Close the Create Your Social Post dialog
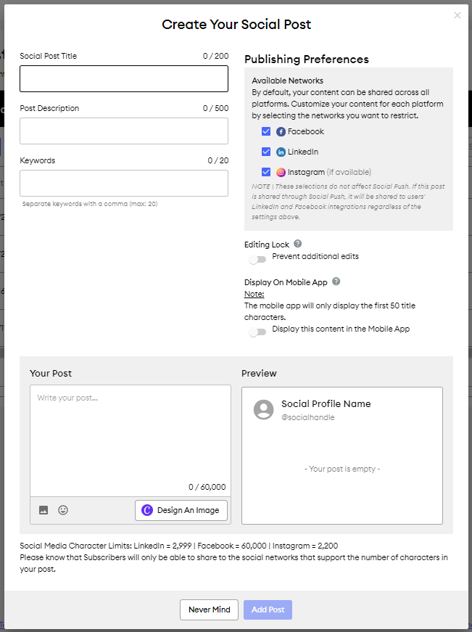The height and width of the screenshot is (632, 472). (x=457, y=15)
